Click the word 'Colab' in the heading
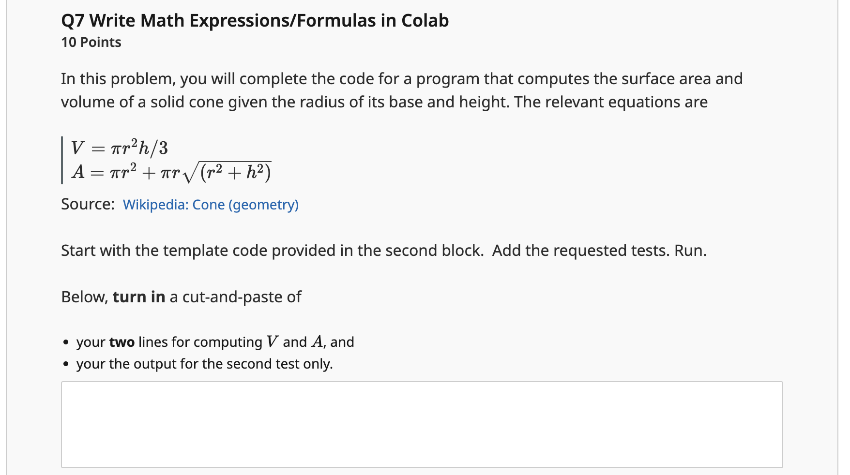 [425, 21]
